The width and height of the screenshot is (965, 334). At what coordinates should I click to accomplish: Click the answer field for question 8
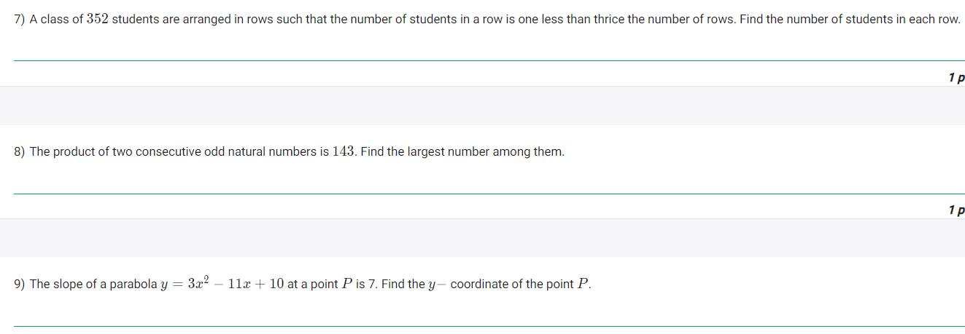tap(489, 182)
